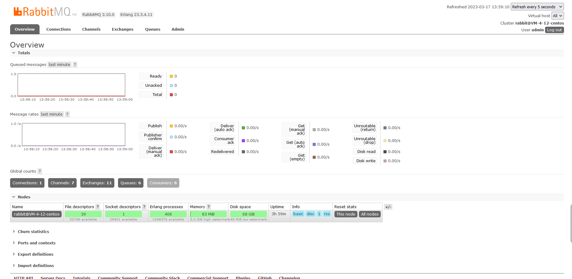Viewport: 572px width, 279px height.
Task: Open help for File descriptors column
Action: click(97, 207)
